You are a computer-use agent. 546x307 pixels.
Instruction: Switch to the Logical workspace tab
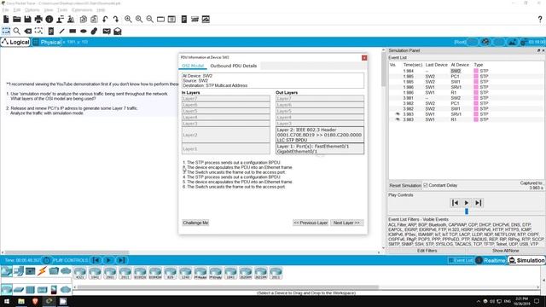[15, 42]
